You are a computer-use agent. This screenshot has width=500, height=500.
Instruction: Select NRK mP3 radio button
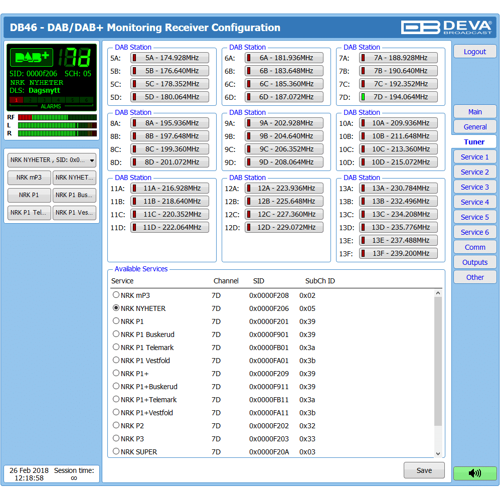[x=116, y=295]
